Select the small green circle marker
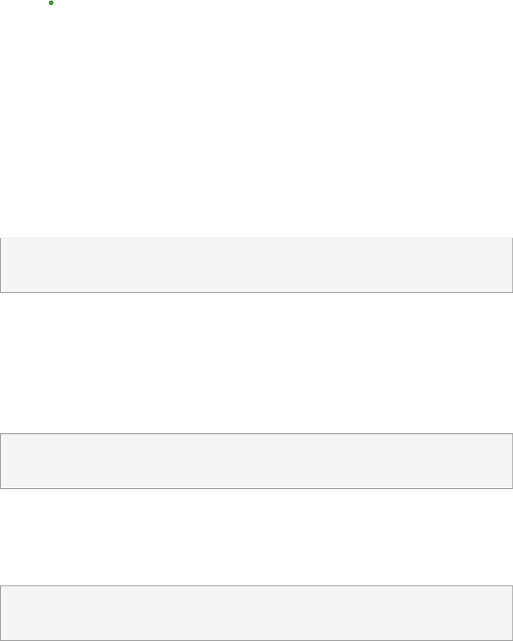513x641 pixels. pos(51,3)
